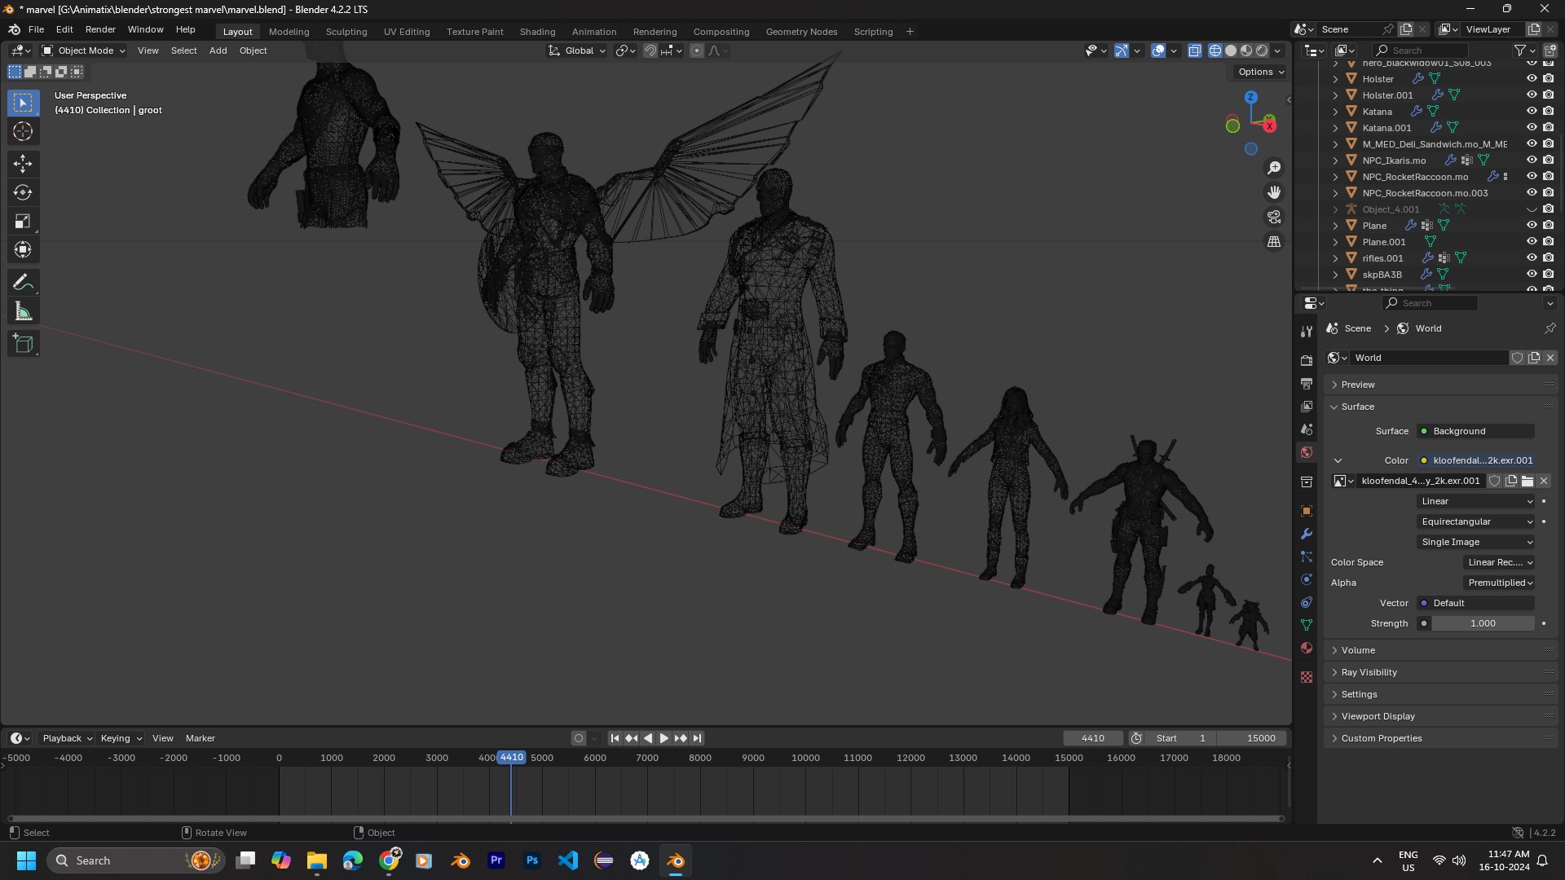Click the current frame 4410 field
The image size is (1565, 880).
point(1092,738)
